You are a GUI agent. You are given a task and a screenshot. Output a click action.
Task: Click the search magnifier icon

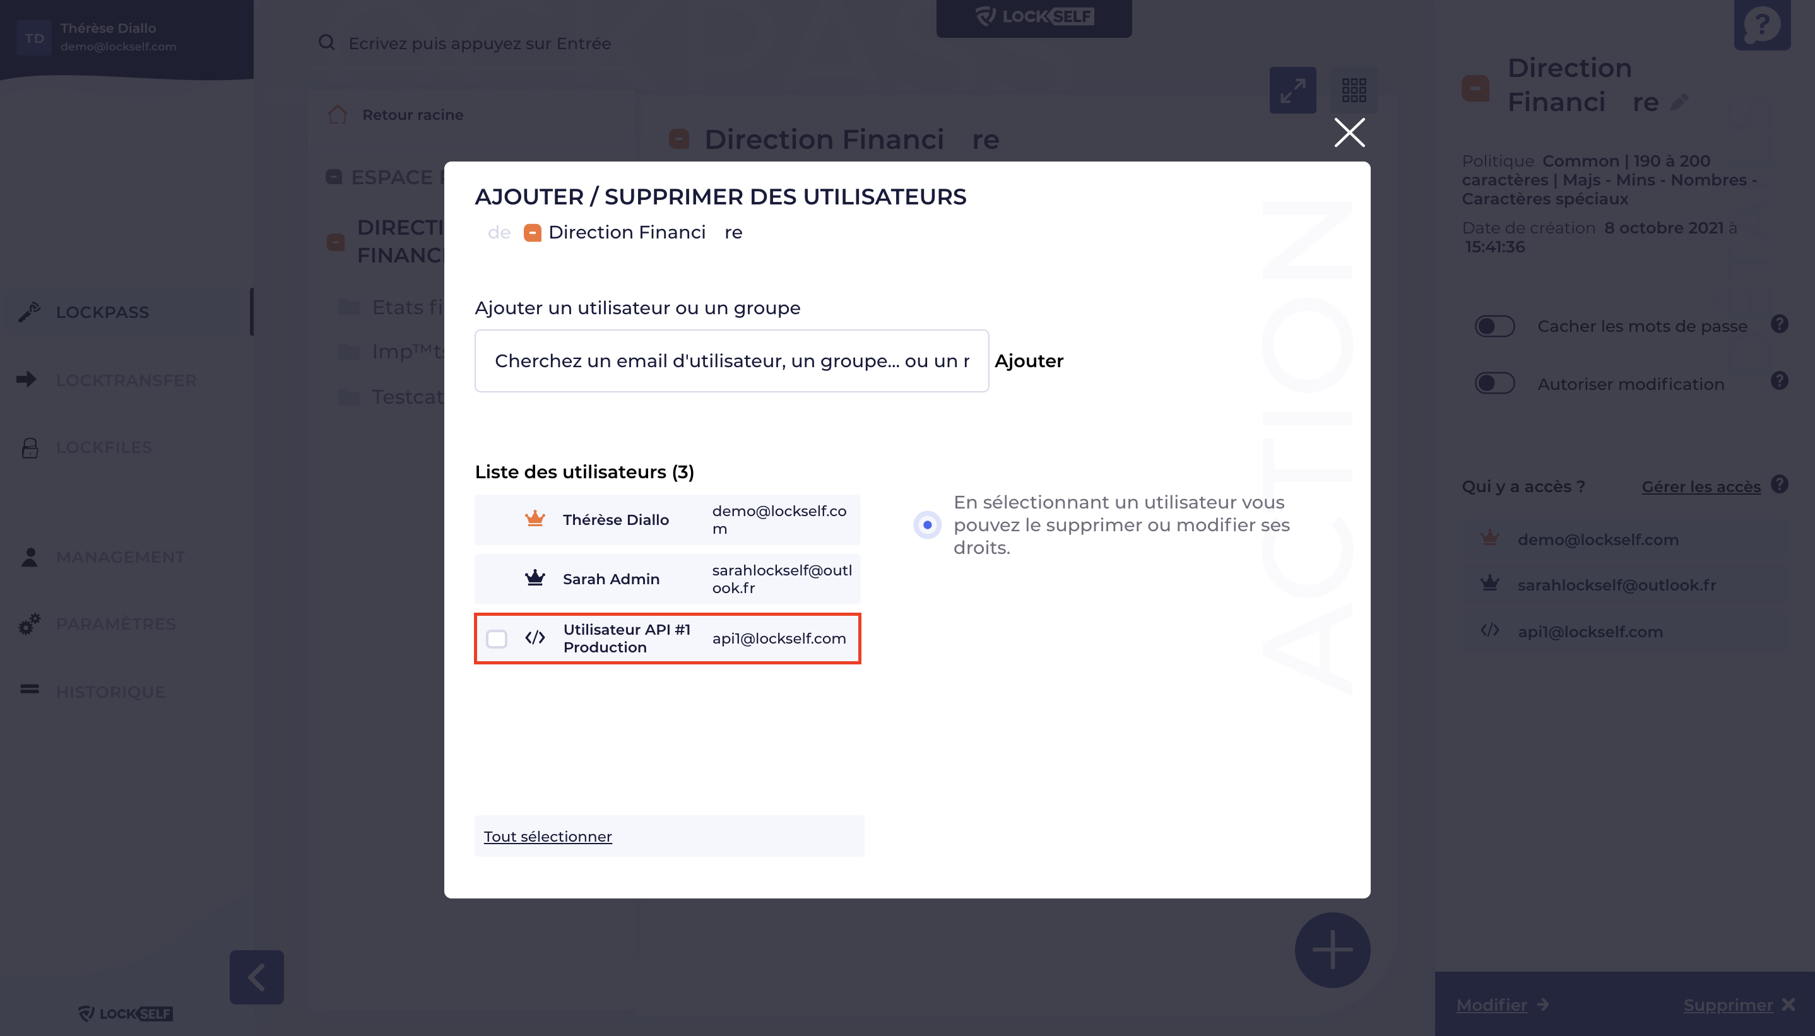click(326, 43)
